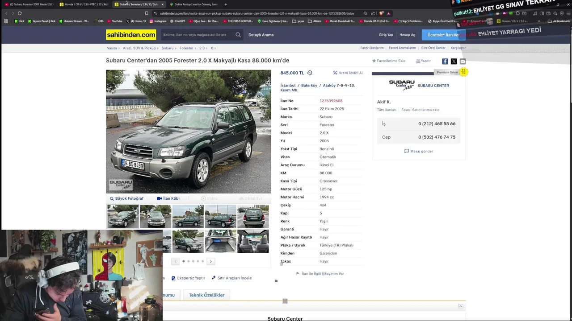Go to previous thumbnail page arrow

click(175, 261)
